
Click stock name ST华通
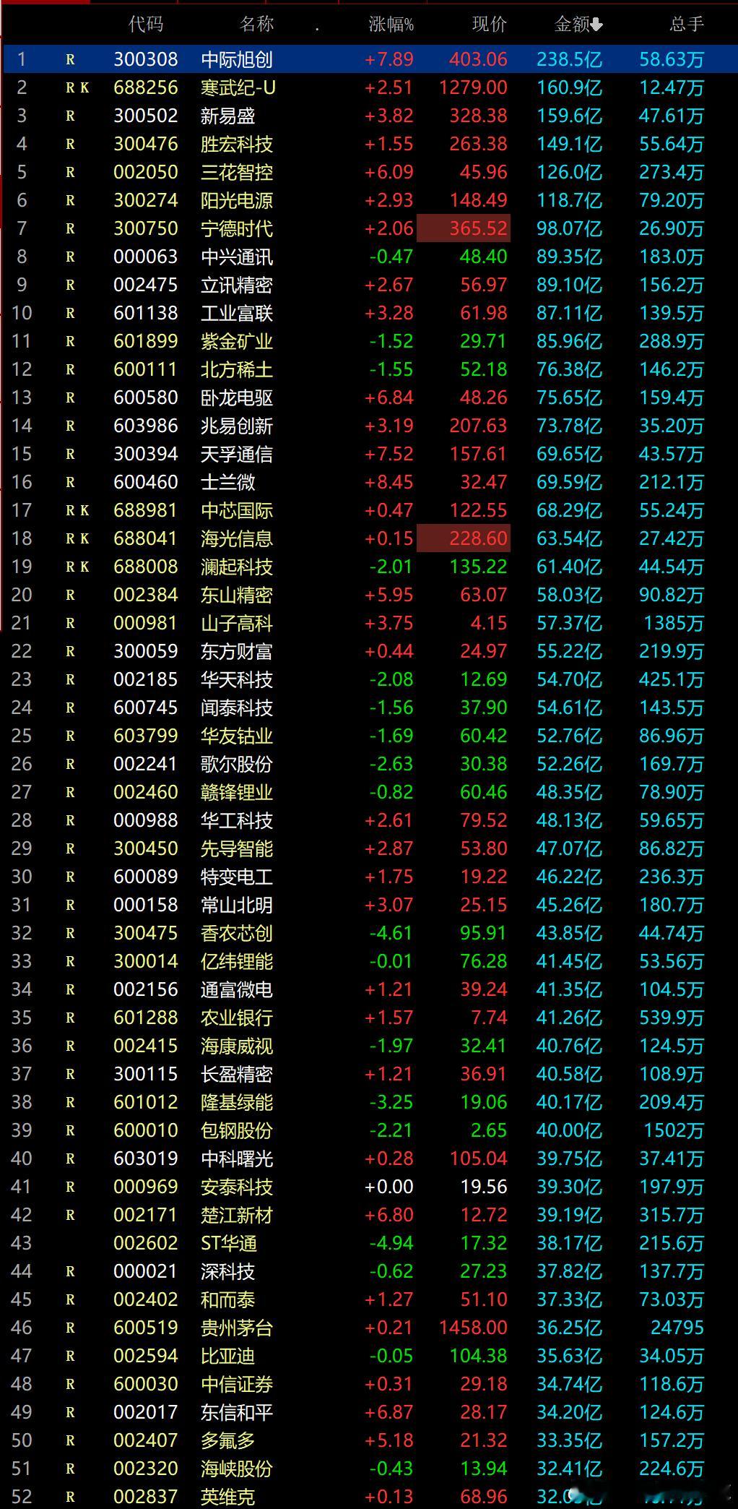click(228, 1243)
